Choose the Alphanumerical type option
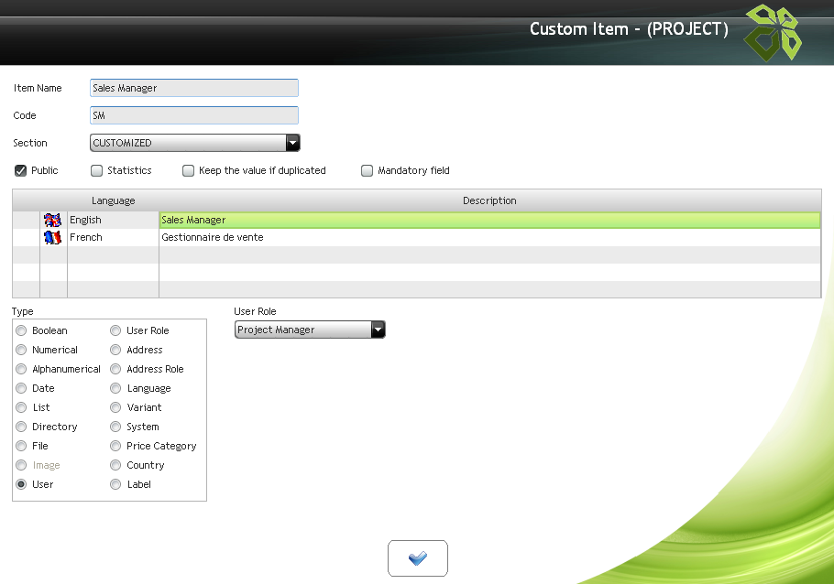The width and height of the screenshot is (834, 584). [x=21, y=369]
